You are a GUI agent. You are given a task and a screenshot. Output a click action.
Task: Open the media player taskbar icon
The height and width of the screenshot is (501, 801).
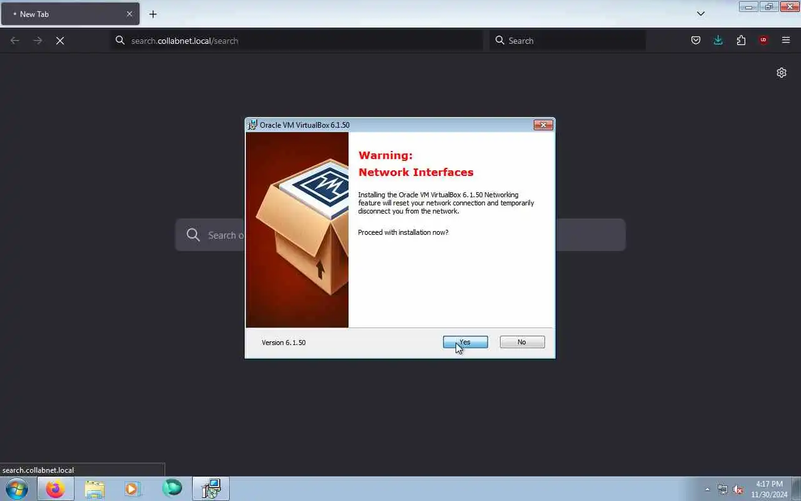click(133, 488)
